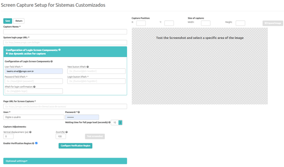The height and width of the screenshot is (167, 284).
Task: Click the Capture Position X input
Action: [141, 23]
